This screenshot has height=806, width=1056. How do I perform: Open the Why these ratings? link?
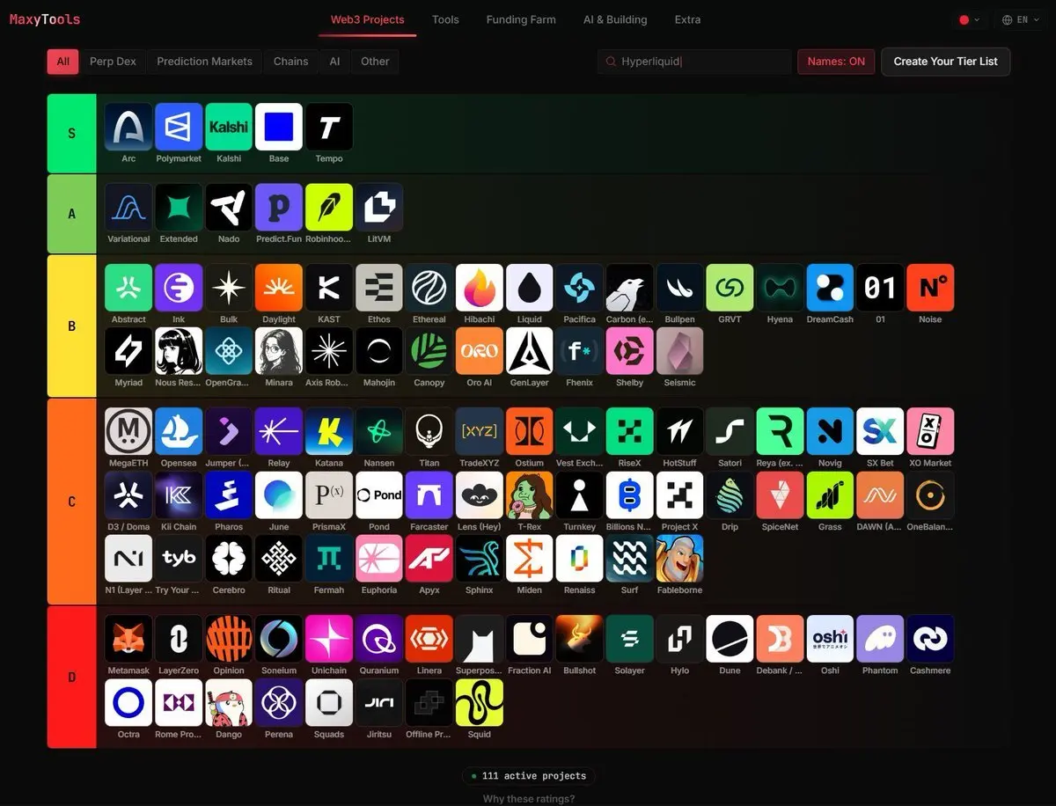528,799
